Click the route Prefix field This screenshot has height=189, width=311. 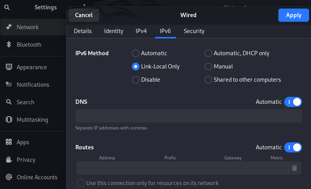(170, 168)
